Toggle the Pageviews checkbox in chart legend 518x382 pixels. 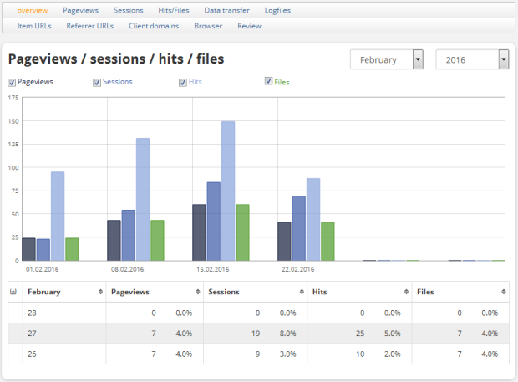pyautogui.click(x=12, y=82)
